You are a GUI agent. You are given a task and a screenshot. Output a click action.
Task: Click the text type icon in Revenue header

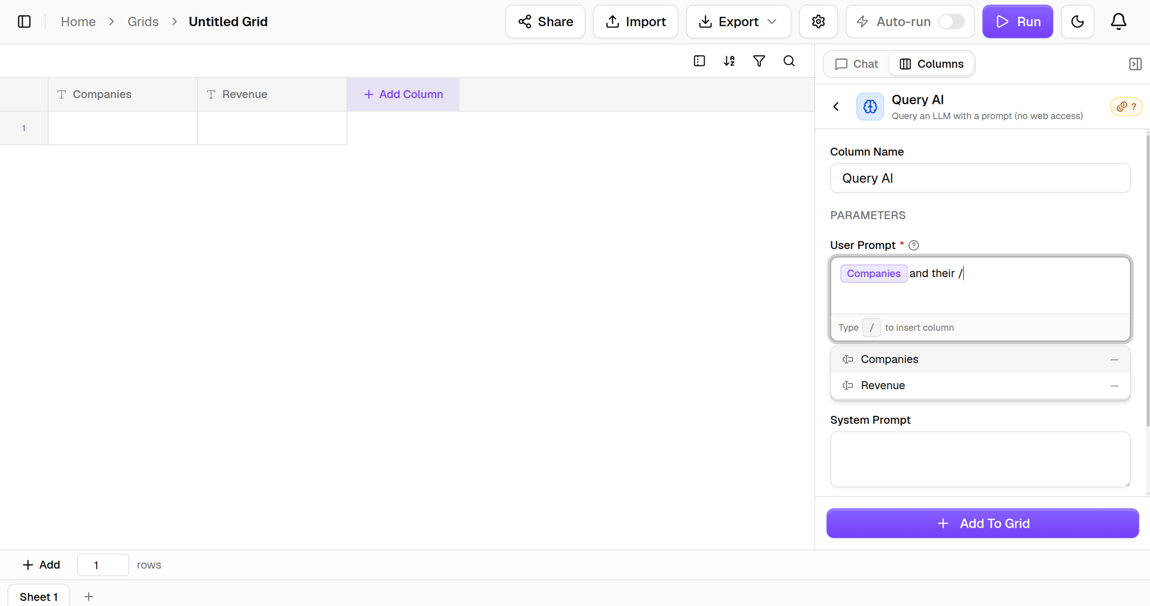tap(211, 94)
